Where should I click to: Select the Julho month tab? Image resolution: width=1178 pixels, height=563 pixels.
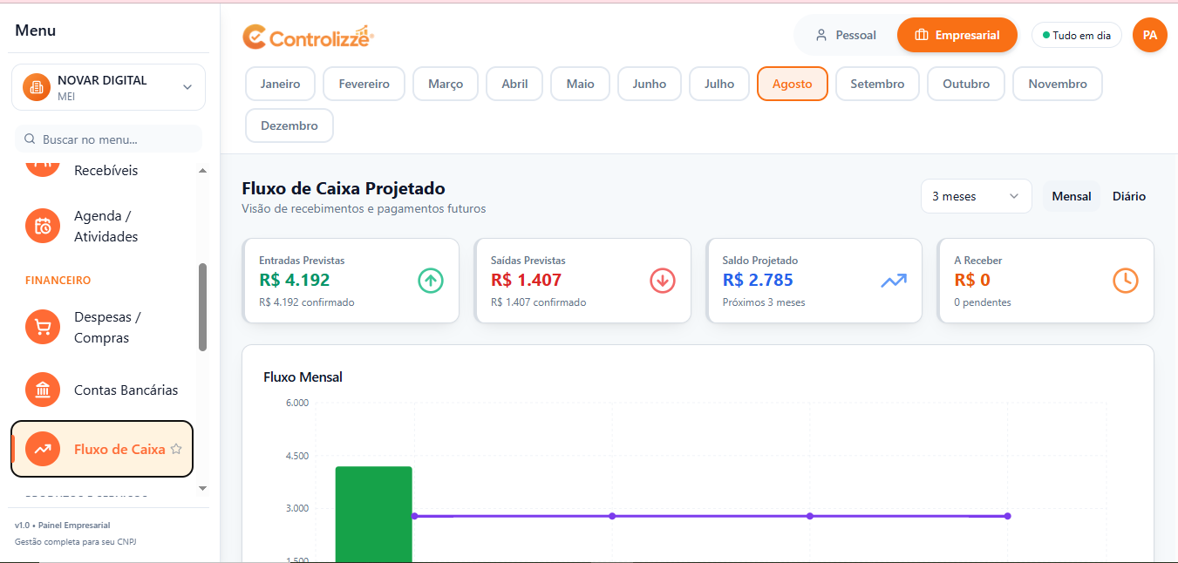point(719,84)
